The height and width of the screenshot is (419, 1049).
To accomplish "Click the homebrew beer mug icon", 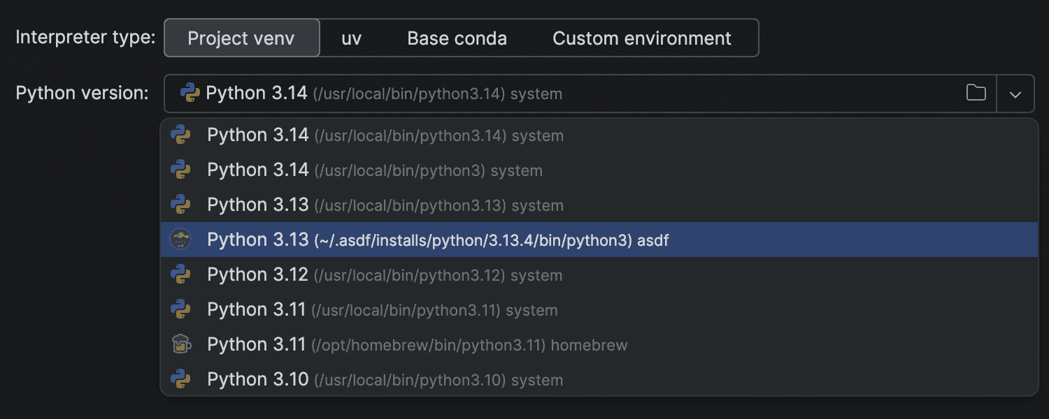I will click(x=180, y=344).
